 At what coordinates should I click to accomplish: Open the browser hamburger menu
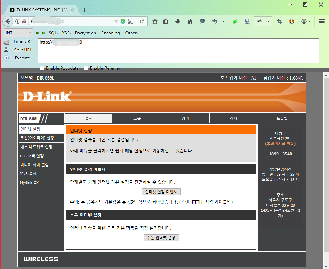(322, 21)
